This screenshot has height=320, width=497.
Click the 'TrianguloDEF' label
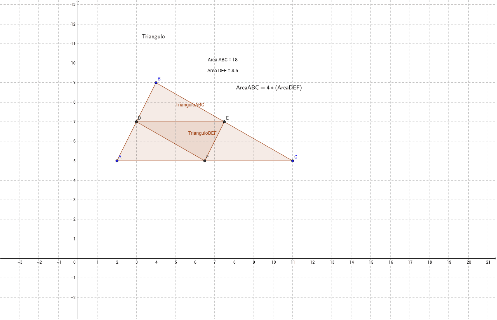pos(202,133)
